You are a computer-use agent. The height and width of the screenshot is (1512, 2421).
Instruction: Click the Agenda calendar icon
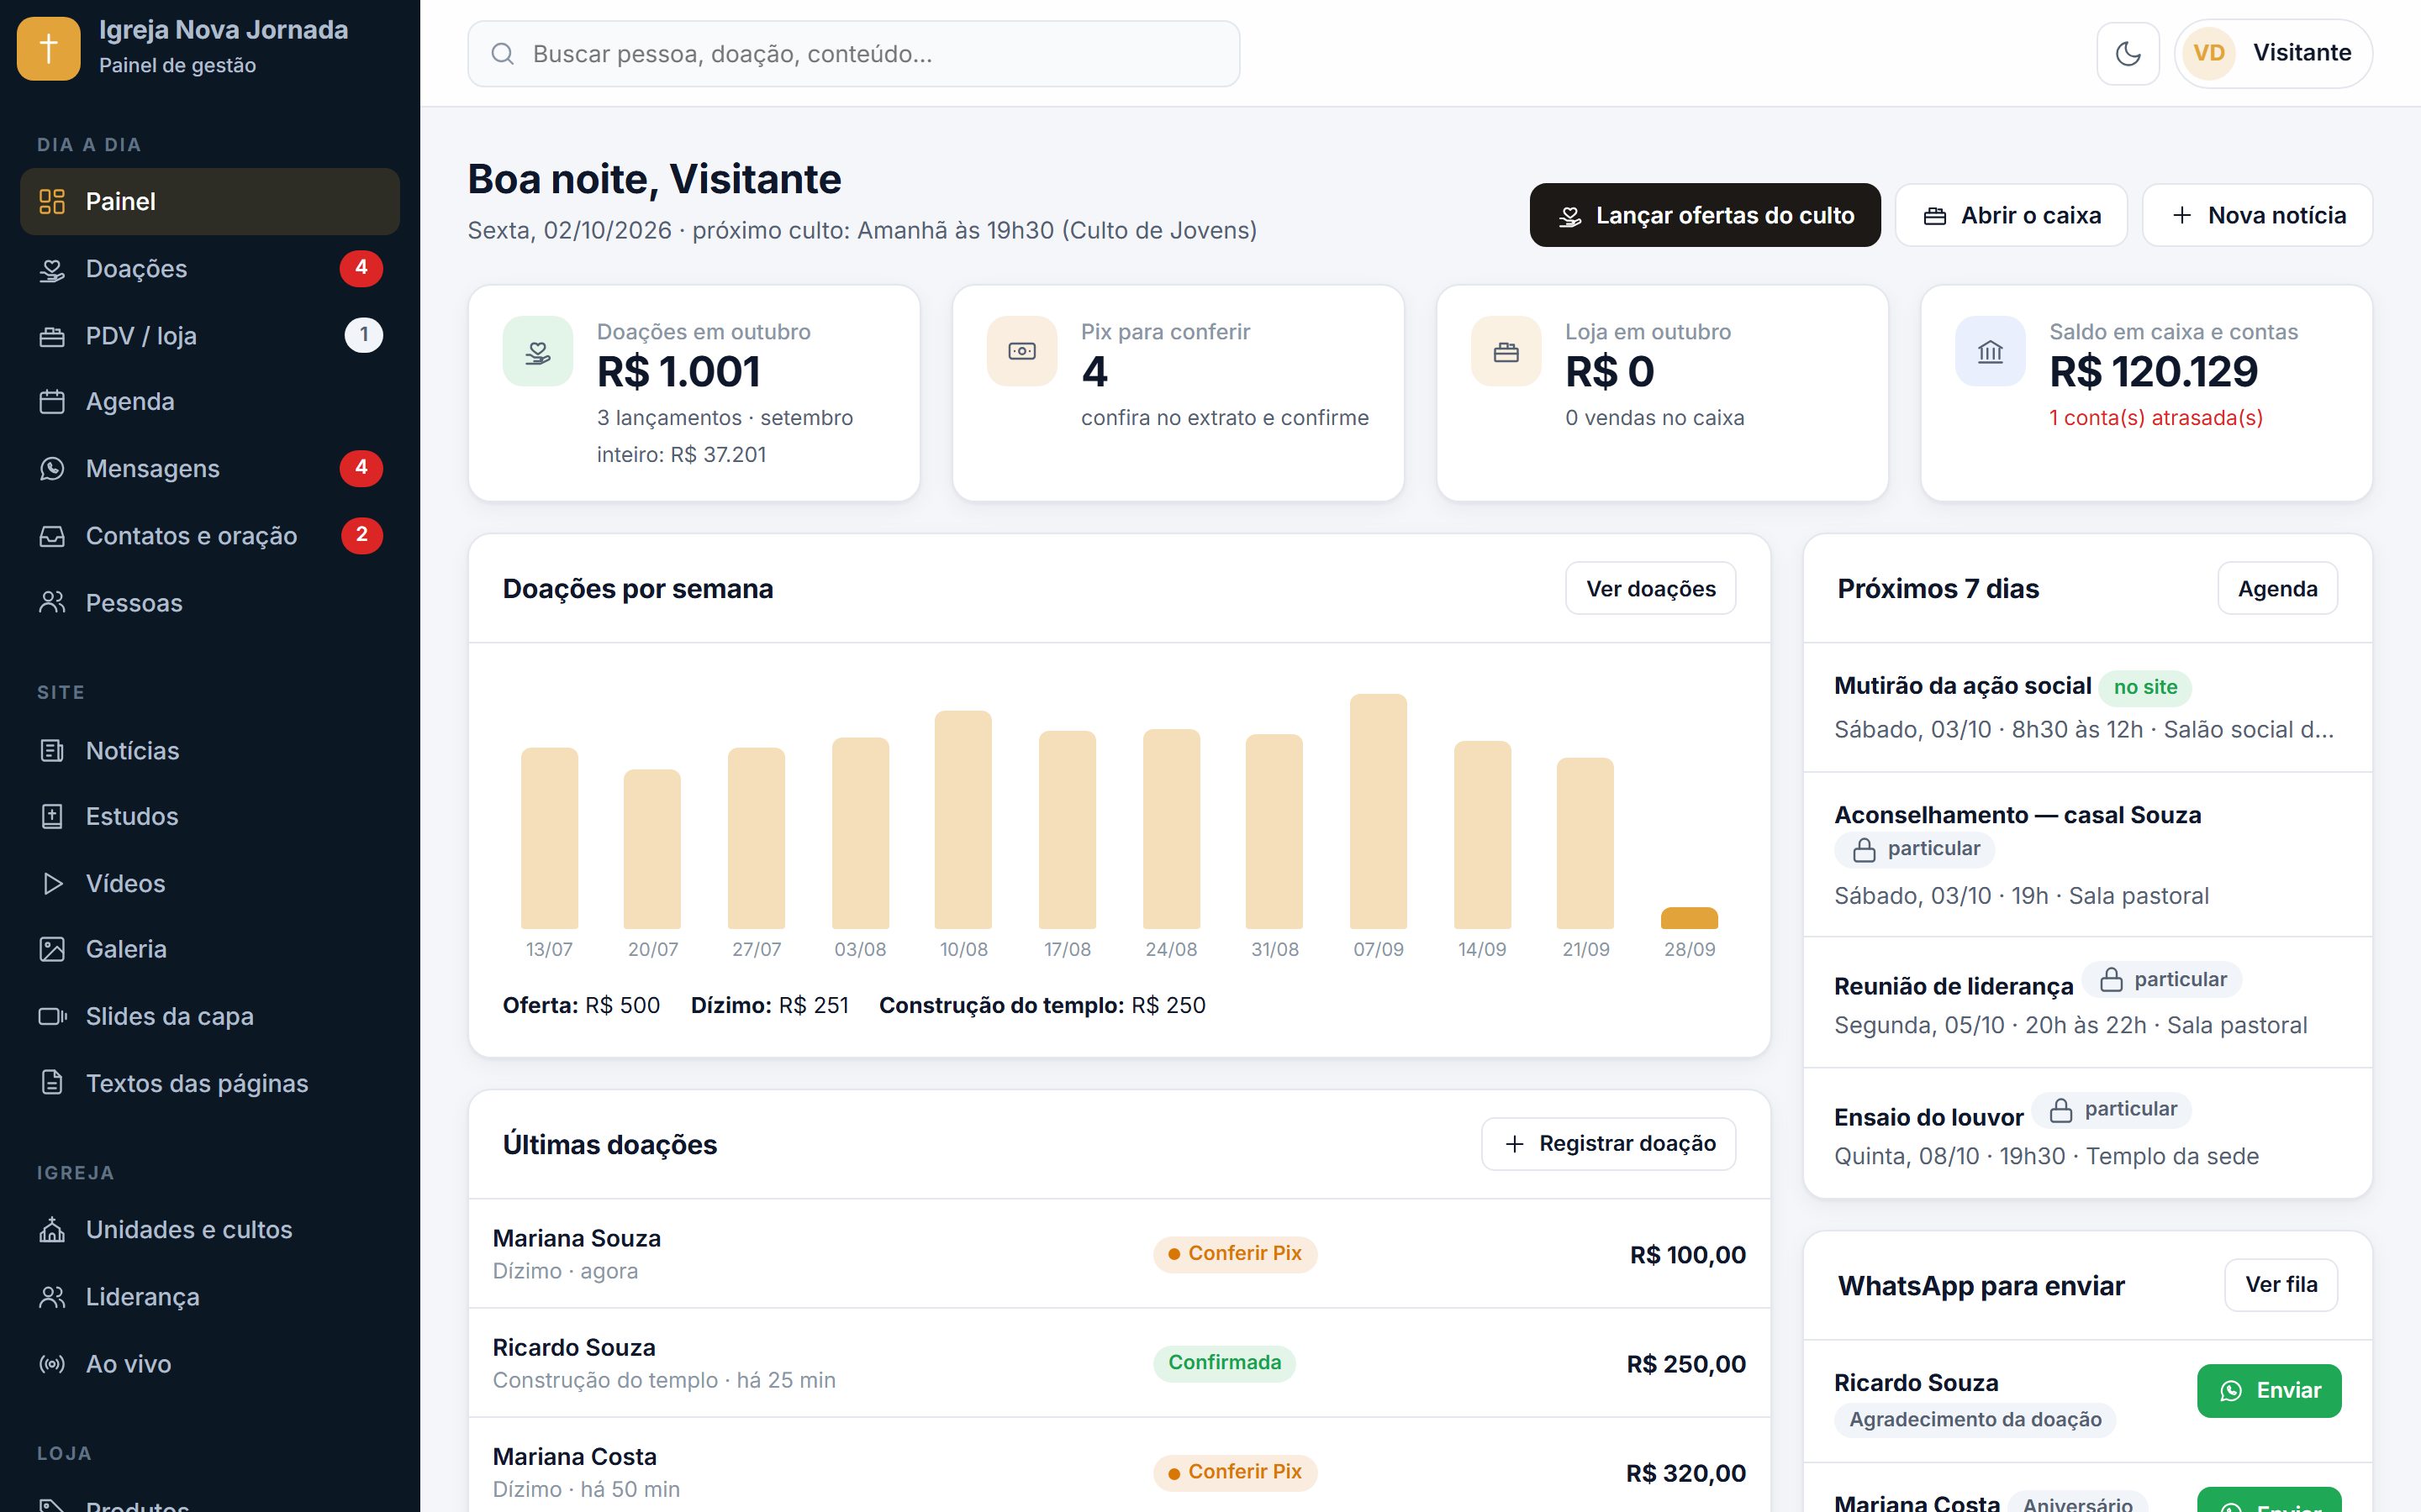[x=52, y=402]
